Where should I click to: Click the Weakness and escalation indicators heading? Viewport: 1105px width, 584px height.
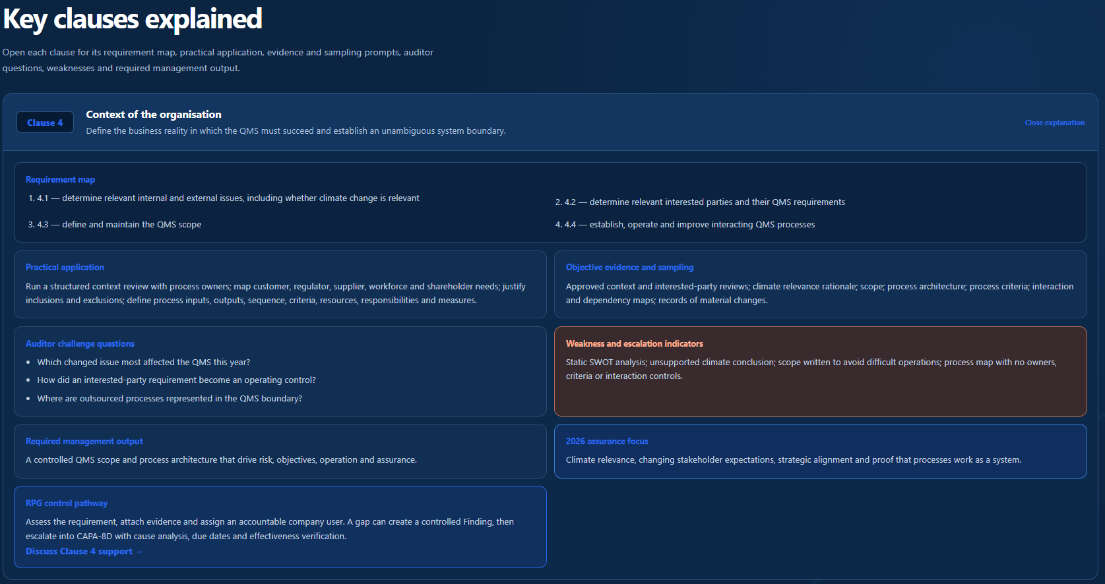pos(634,343)
